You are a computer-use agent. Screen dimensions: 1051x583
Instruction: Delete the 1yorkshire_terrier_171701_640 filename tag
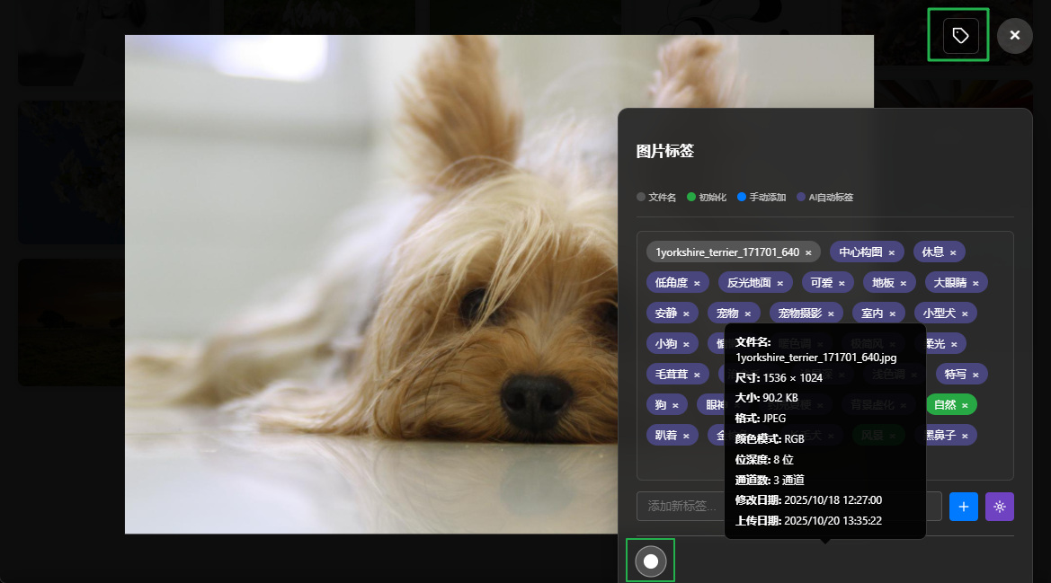coord(808,252)
